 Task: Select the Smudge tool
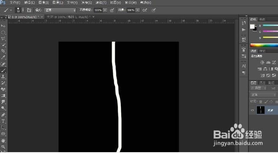click(3, 102)
